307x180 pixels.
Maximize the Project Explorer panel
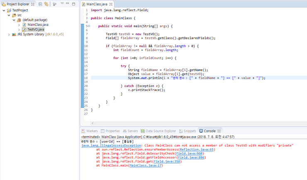click(73, 4)
